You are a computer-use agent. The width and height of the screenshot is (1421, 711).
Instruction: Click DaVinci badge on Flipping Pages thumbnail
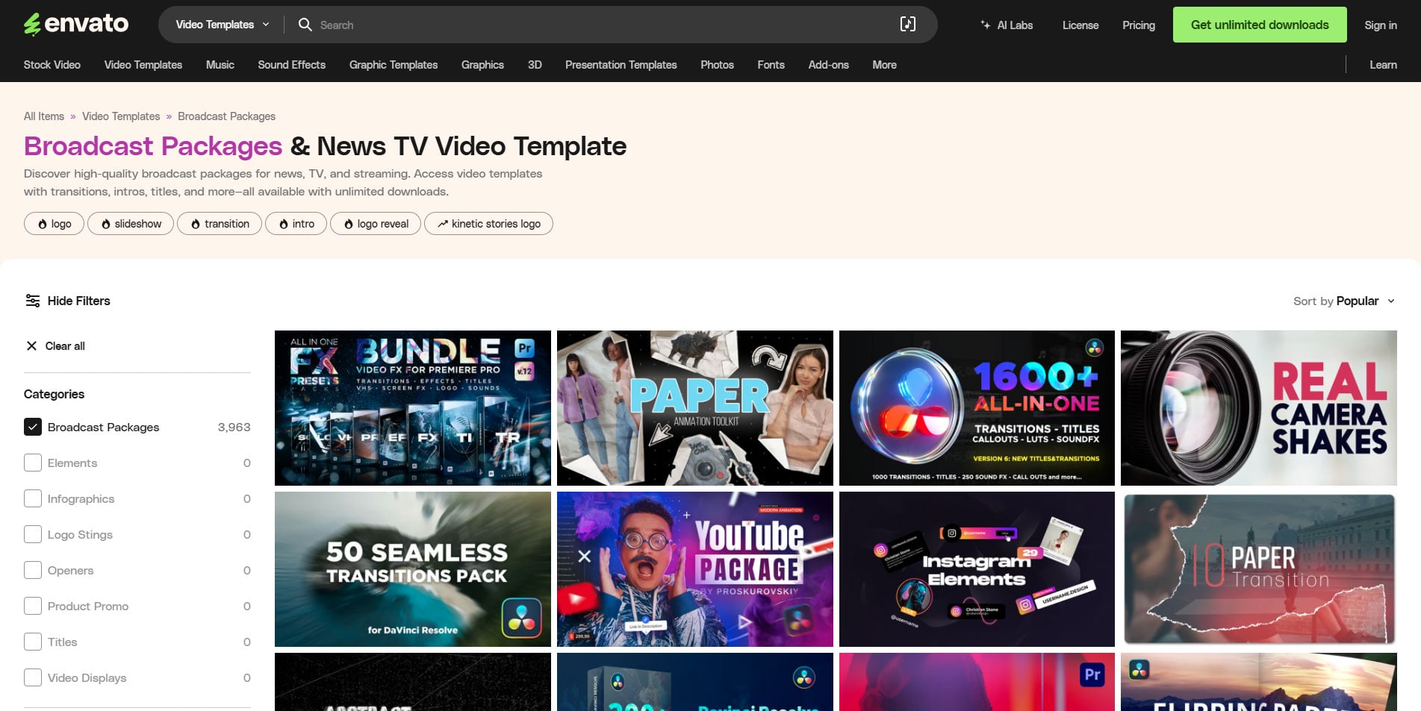pyautogui.click(x=1139, y=670)
